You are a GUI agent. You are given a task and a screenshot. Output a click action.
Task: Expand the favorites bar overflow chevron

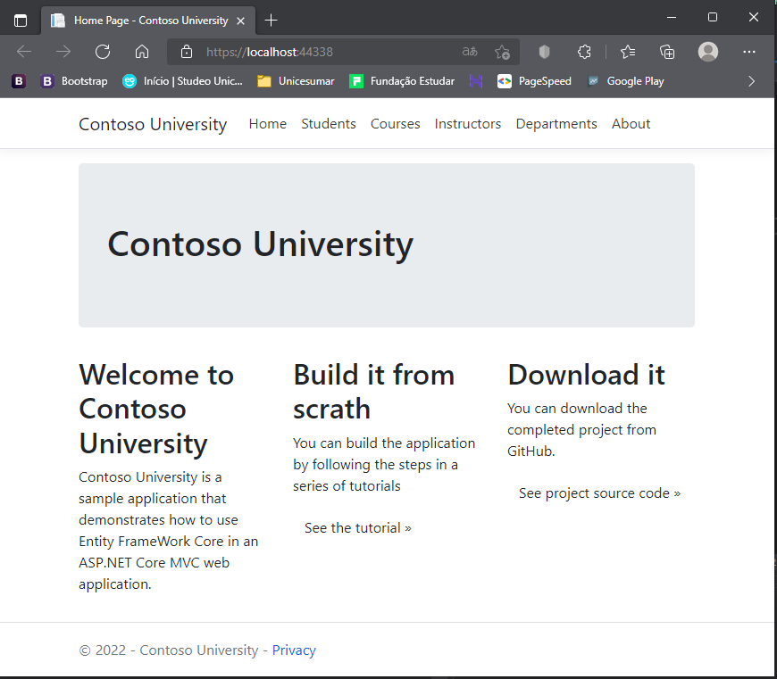click(752, 81)
